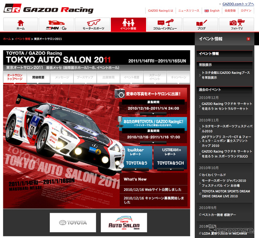Click the microphone icon on voice banner
The height and width of the screenshot is (238, 259).
click(120, 121)
